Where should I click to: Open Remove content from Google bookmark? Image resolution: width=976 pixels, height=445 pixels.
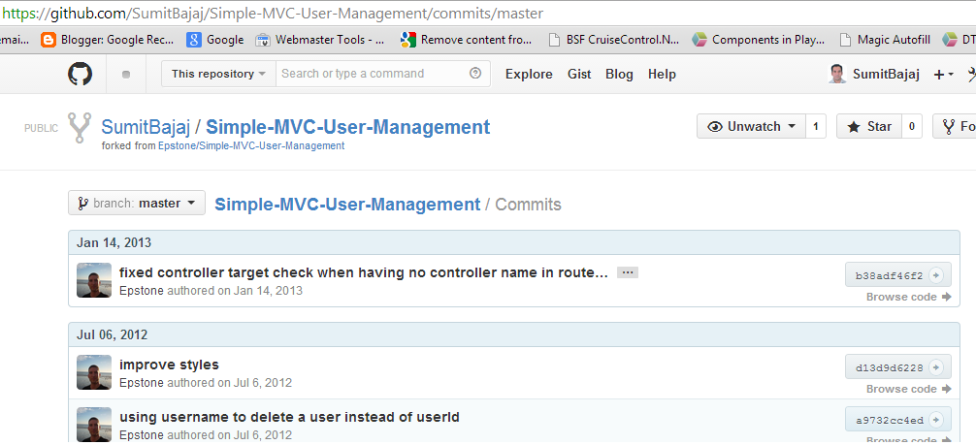click(x=467, y=40)
